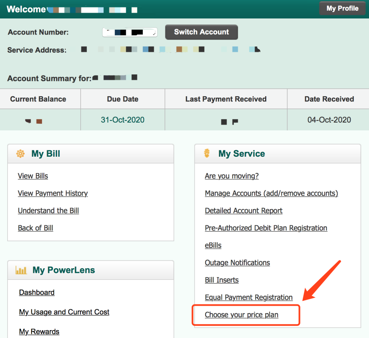
Task: Open Equal Payment Registration
Action: 248,298
